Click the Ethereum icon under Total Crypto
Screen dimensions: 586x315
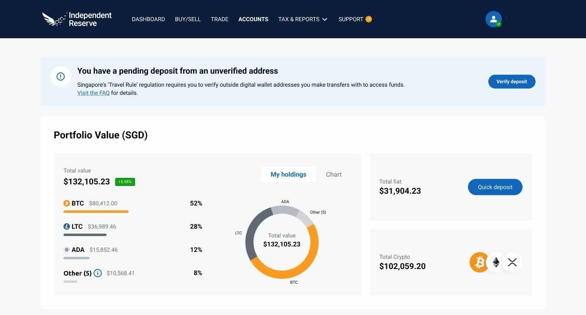(x=496, y=262)
